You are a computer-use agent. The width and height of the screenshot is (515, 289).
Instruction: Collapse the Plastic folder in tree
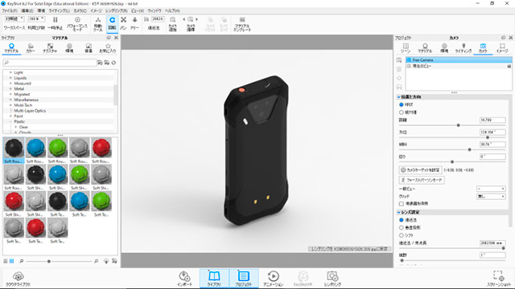pyautogui.click(x=10, y=121)
